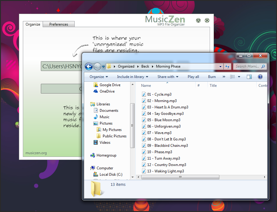This screenshot has height=212, width=277.
Task: Open the Include in library dropdown
Action: tap(133, 77)
